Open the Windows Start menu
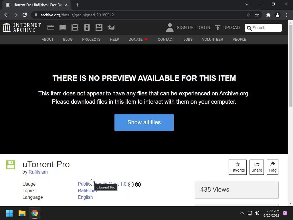Viewport: 293px width, 220px height. 9,213
